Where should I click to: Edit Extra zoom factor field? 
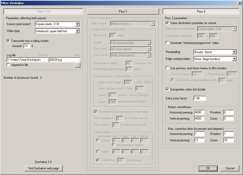click(x=200, y=98)
